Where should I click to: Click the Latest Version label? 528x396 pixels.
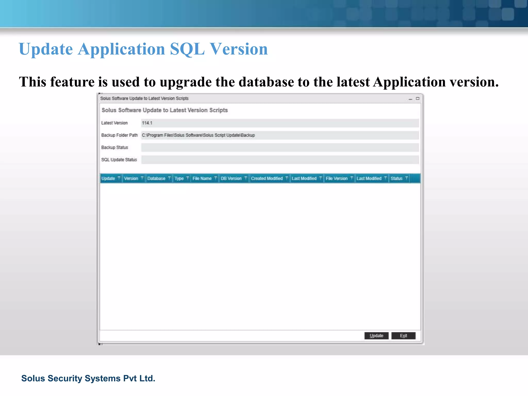(114, 123)
